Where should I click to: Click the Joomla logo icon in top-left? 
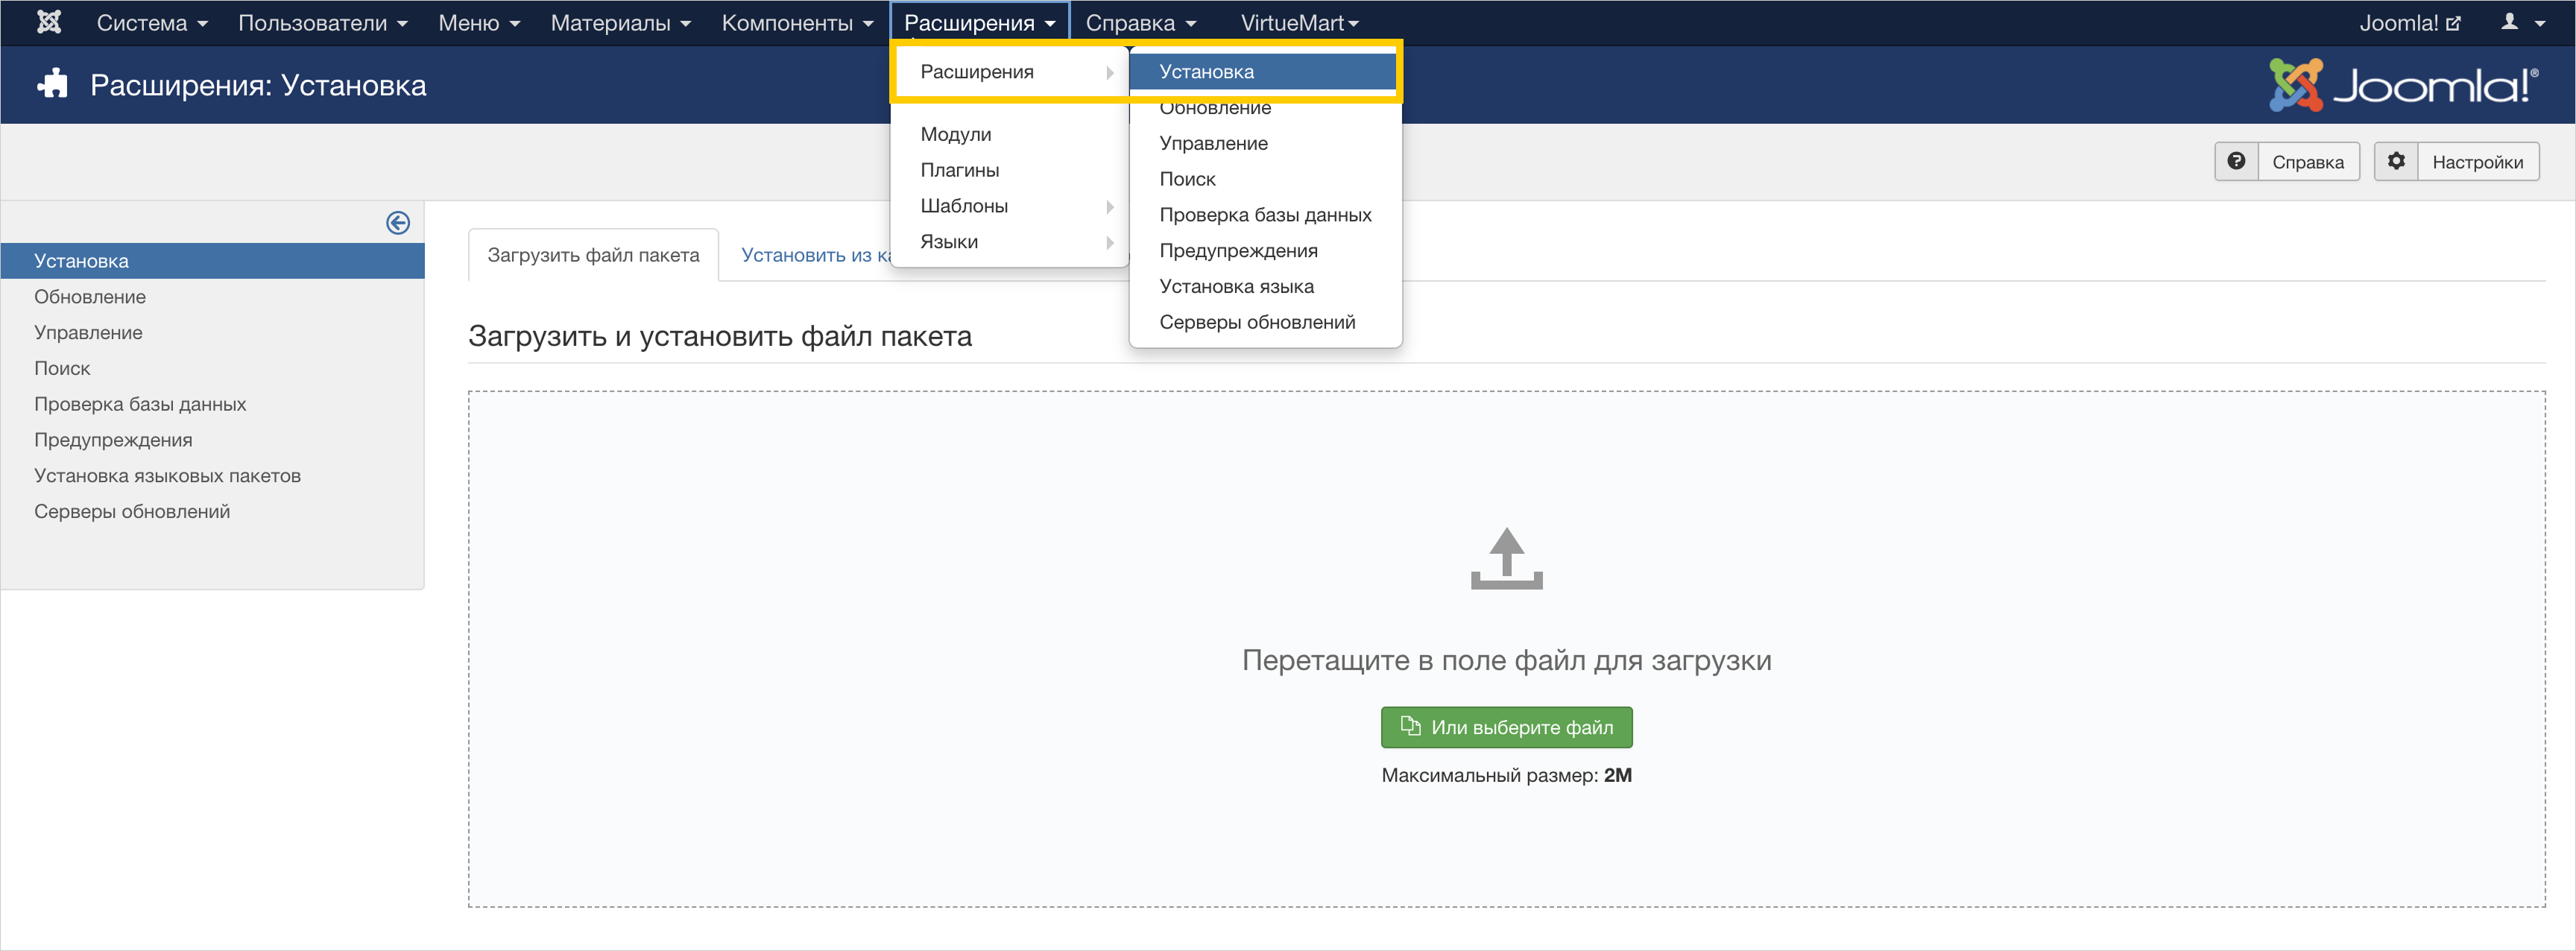[48, 22]
